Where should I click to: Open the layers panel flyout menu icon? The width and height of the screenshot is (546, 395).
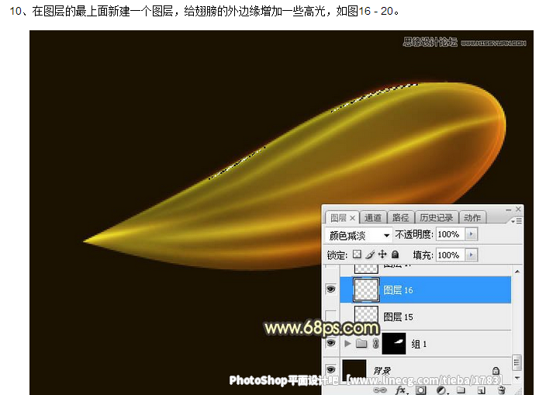pos(516,221)
